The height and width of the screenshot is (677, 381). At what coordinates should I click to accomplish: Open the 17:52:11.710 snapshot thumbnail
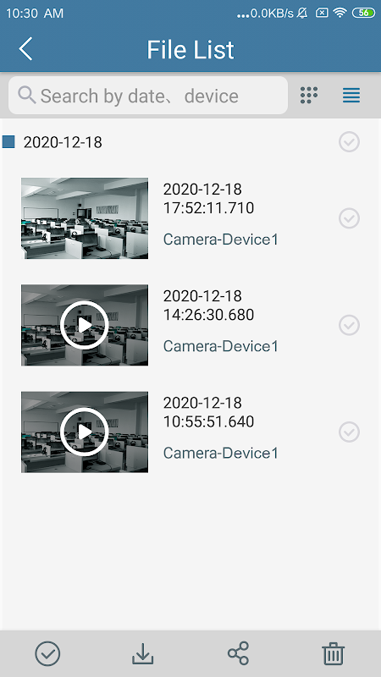[x=85, y=218]
